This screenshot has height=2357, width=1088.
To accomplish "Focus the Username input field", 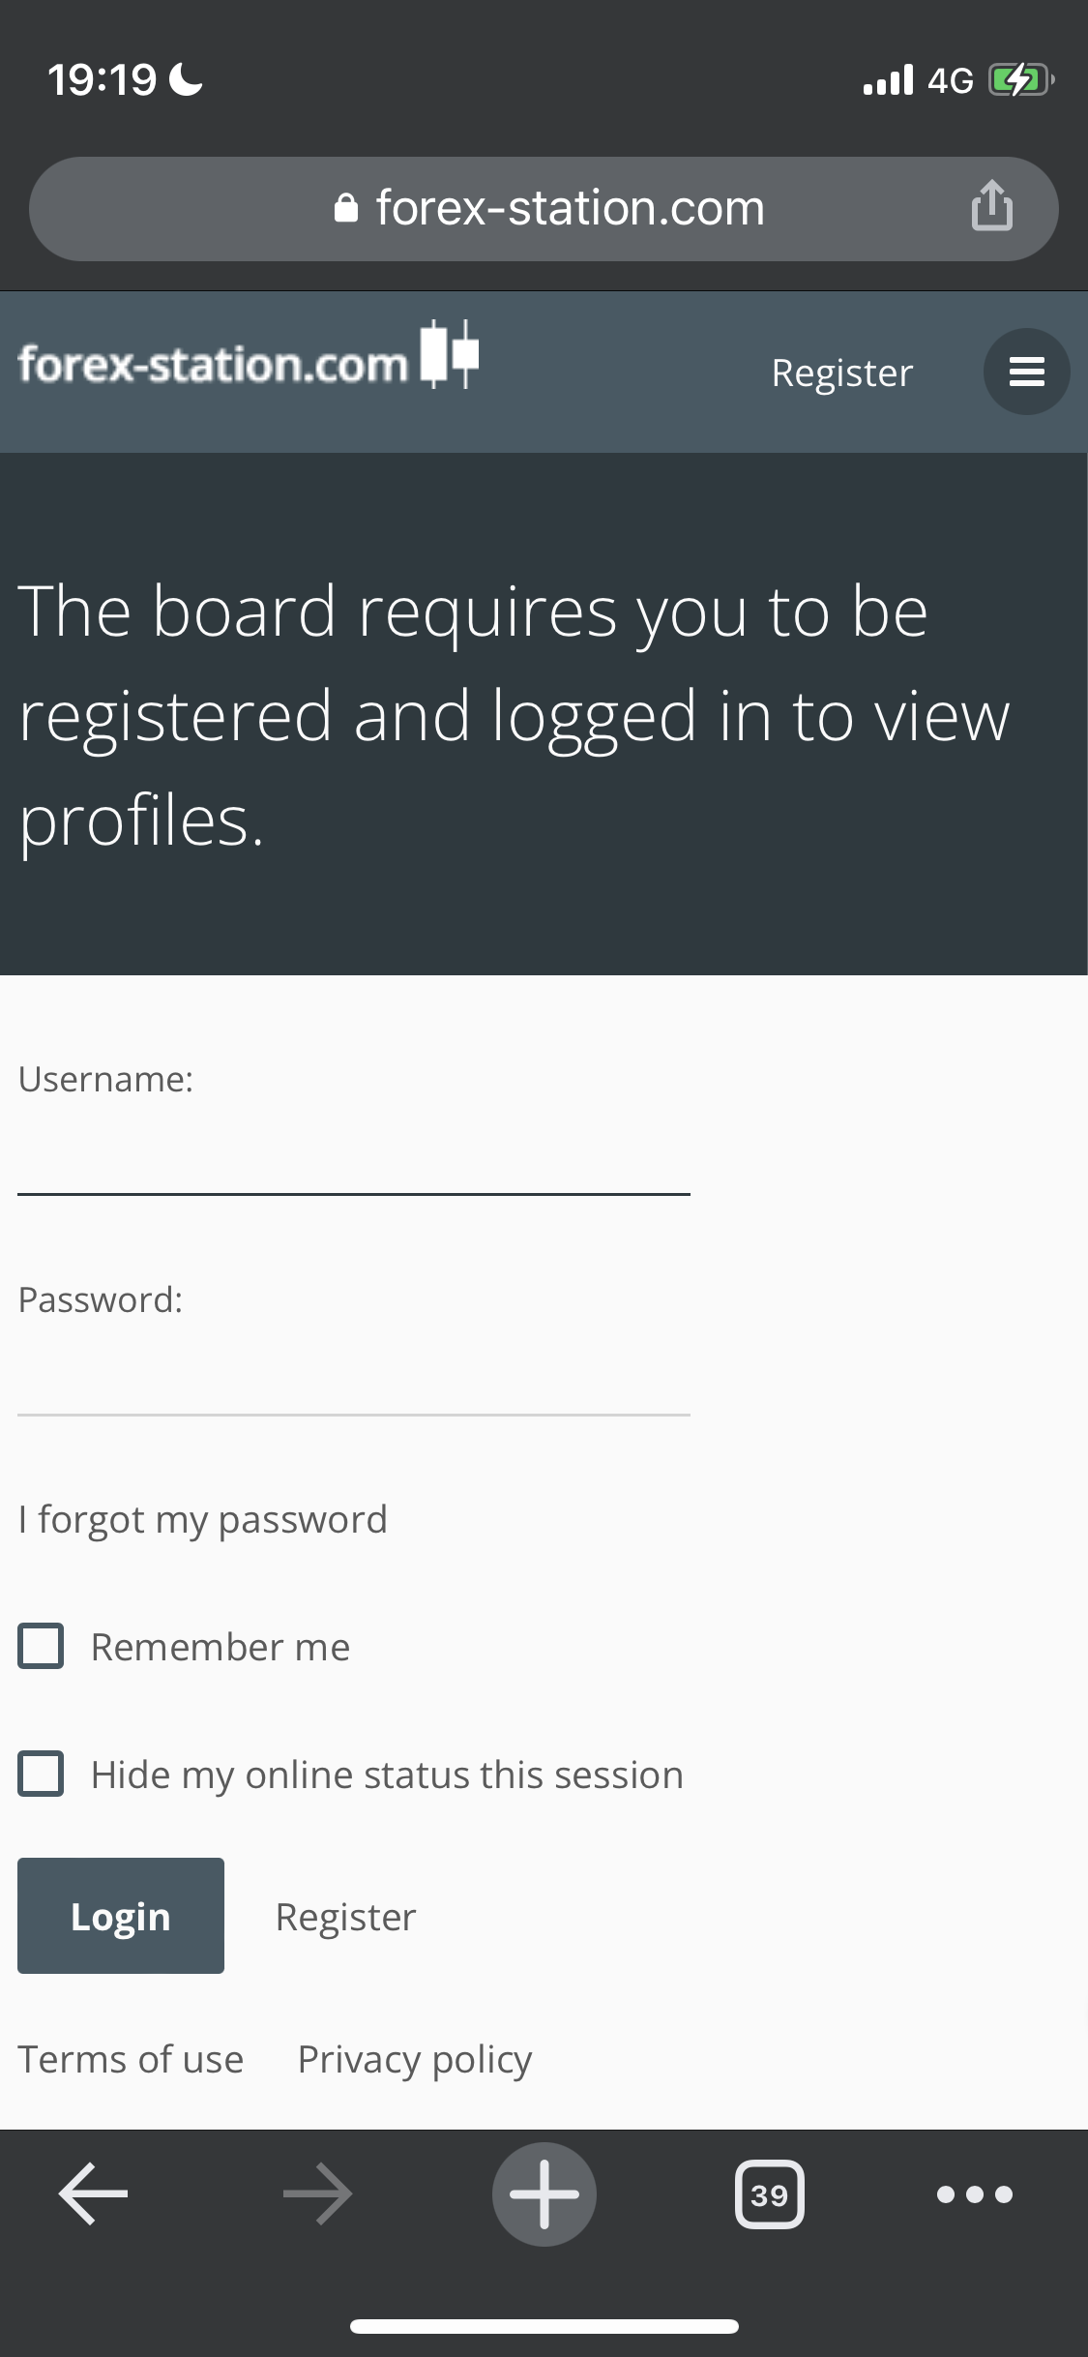I will [x=353, y=1157].
